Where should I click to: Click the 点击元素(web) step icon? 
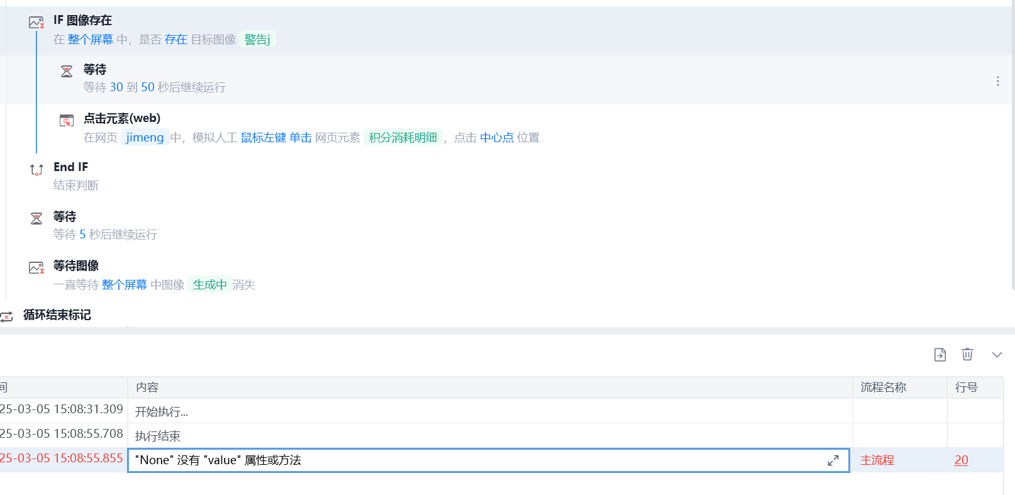[x=67, y=120]
